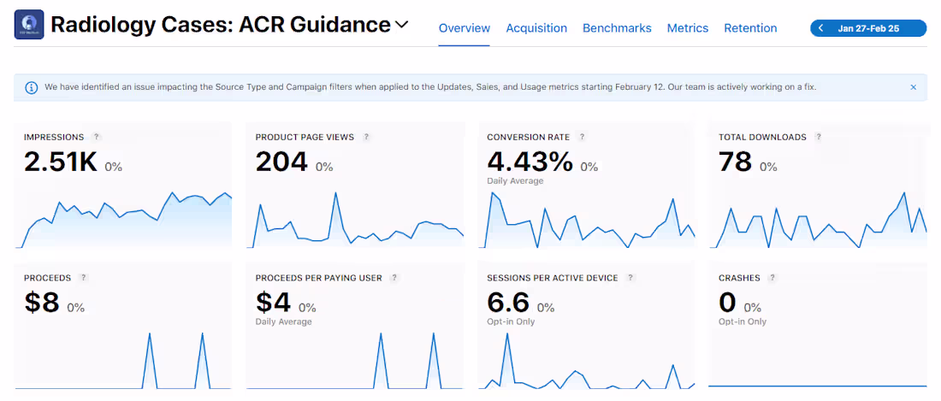Click the info icon in notice banner
The height and width of the screenshot is (401, 941).
coord(31,87)
